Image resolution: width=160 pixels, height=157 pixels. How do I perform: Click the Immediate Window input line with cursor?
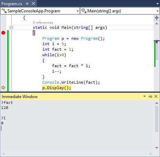(x=77, y=128)
